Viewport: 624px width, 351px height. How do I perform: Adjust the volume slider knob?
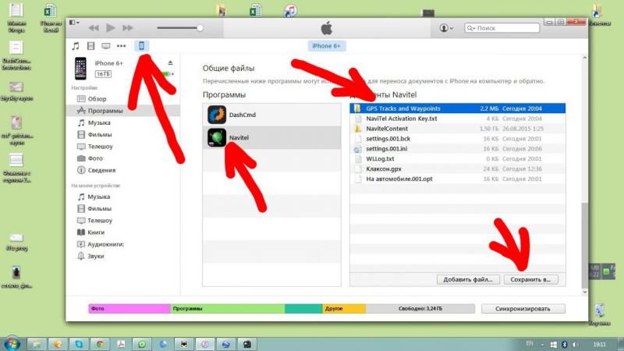point(200,28)
